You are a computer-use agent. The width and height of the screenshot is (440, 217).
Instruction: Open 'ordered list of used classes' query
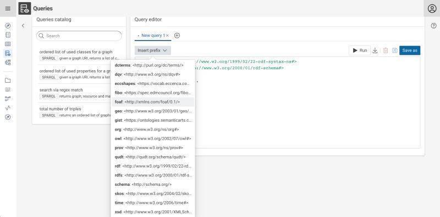[x=76, y=52]
